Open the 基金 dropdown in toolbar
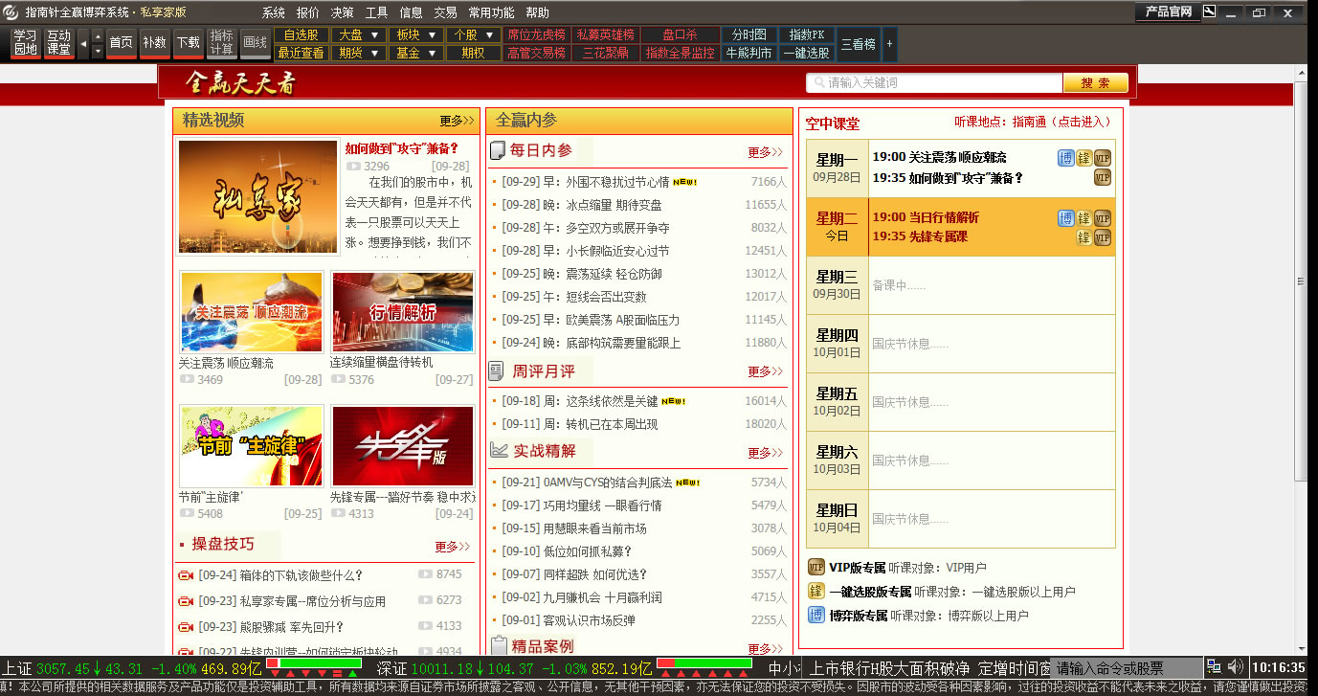 (x=415, y=53)
